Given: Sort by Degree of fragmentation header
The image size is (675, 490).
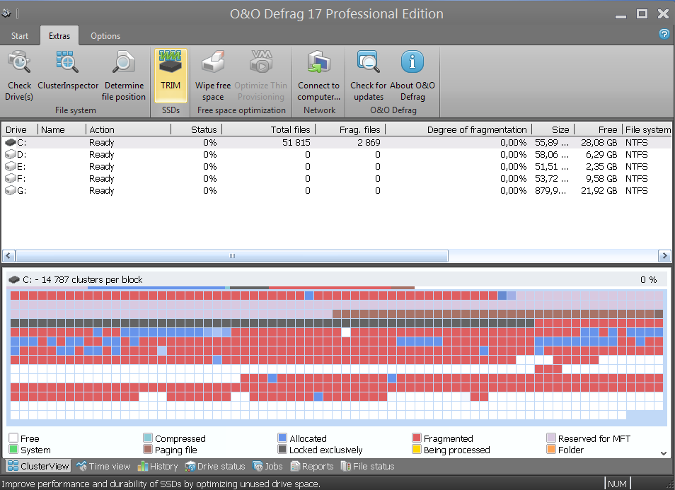Looking at the screenshot, I should pyautogui.click(x=458, y=129).
